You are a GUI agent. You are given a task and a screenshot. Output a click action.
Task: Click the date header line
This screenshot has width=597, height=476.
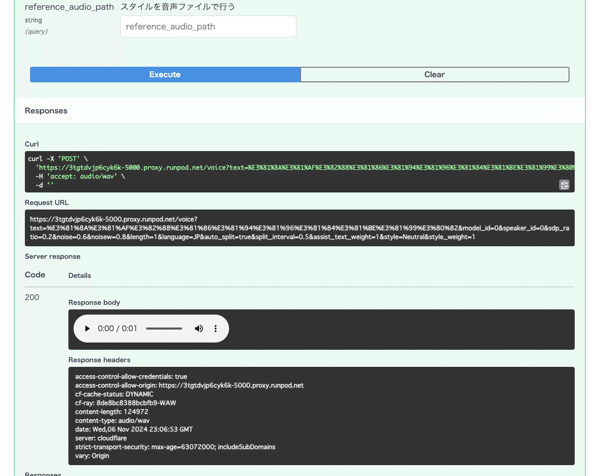click(134, 429)
